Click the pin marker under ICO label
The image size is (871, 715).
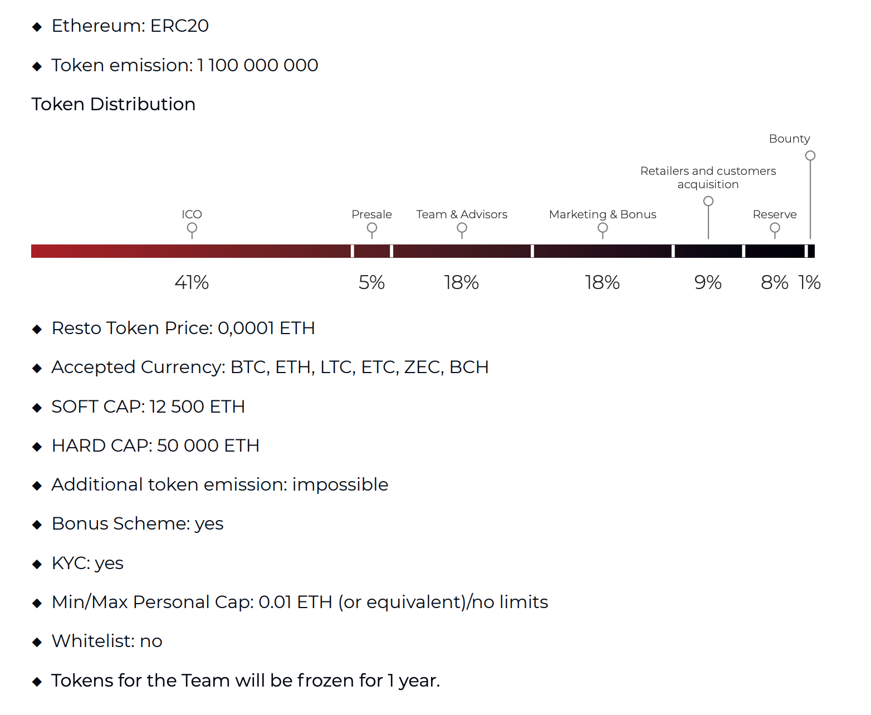point(192,228)
